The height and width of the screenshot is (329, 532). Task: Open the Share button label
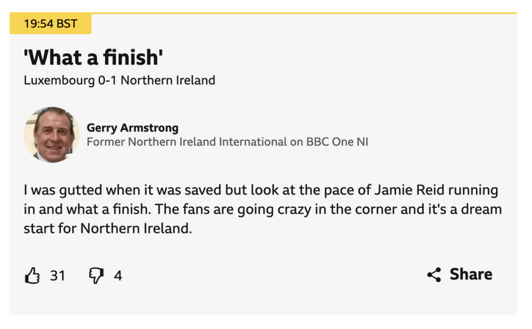point(471,274)
